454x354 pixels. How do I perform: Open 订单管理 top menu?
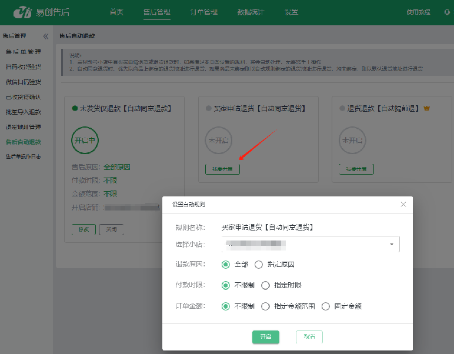point(203,12)
